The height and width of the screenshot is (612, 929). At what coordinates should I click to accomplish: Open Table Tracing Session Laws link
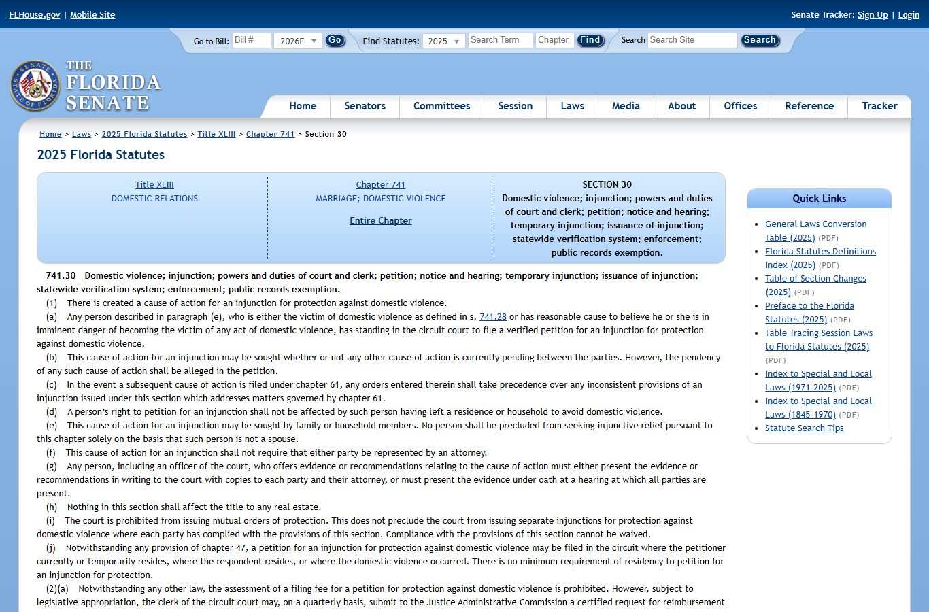click(x=819, y=339)
